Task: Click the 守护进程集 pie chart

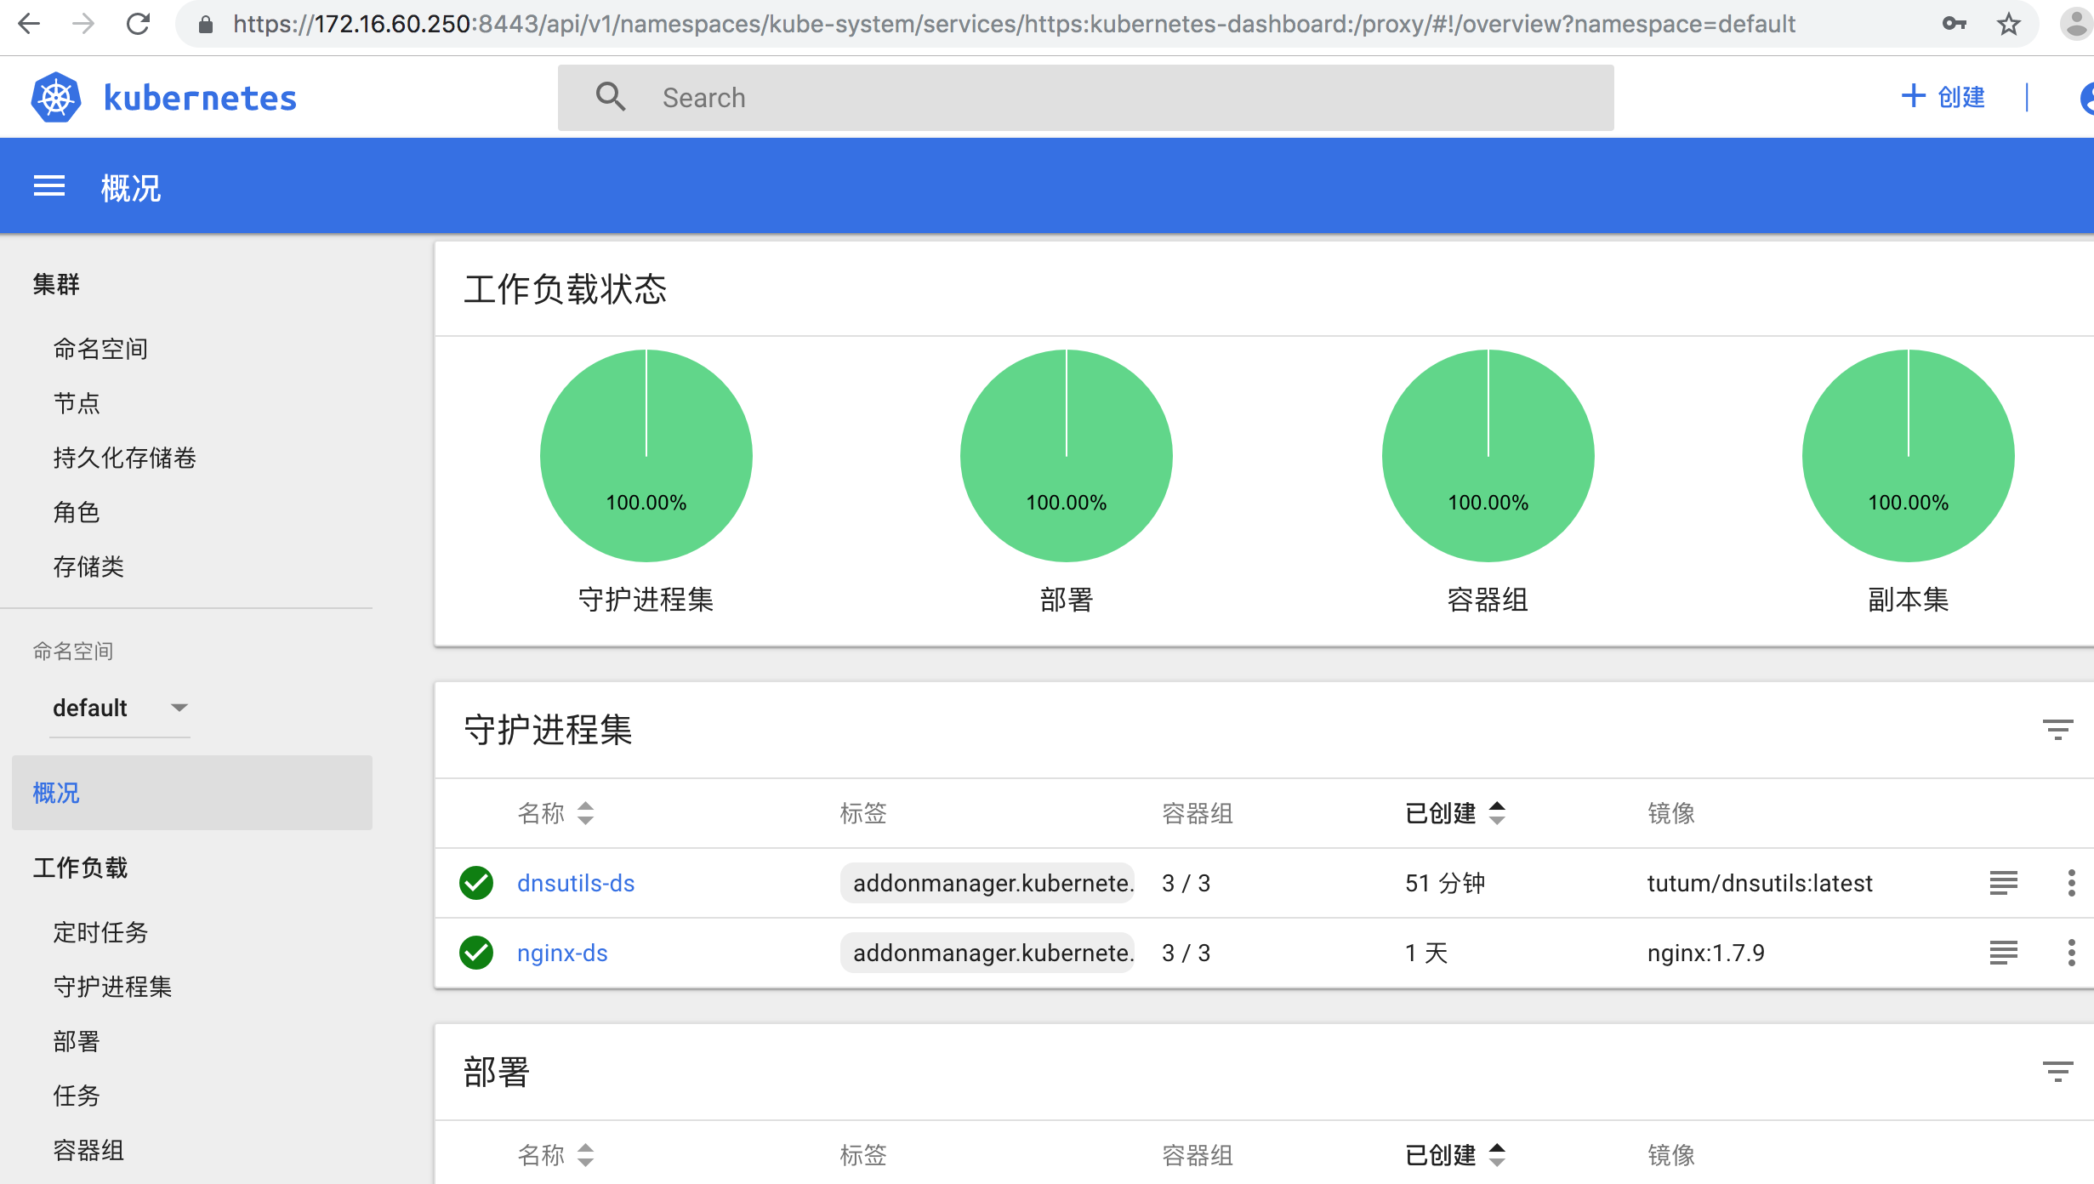Action: click(646, 455)
